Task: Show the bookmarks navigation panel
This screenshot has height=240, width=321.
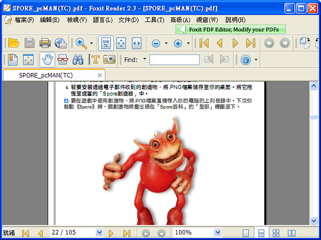Action: tap(13, 60)
